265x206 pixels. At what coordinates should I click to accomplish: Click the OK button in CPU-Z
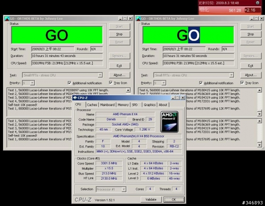[174, 199]
